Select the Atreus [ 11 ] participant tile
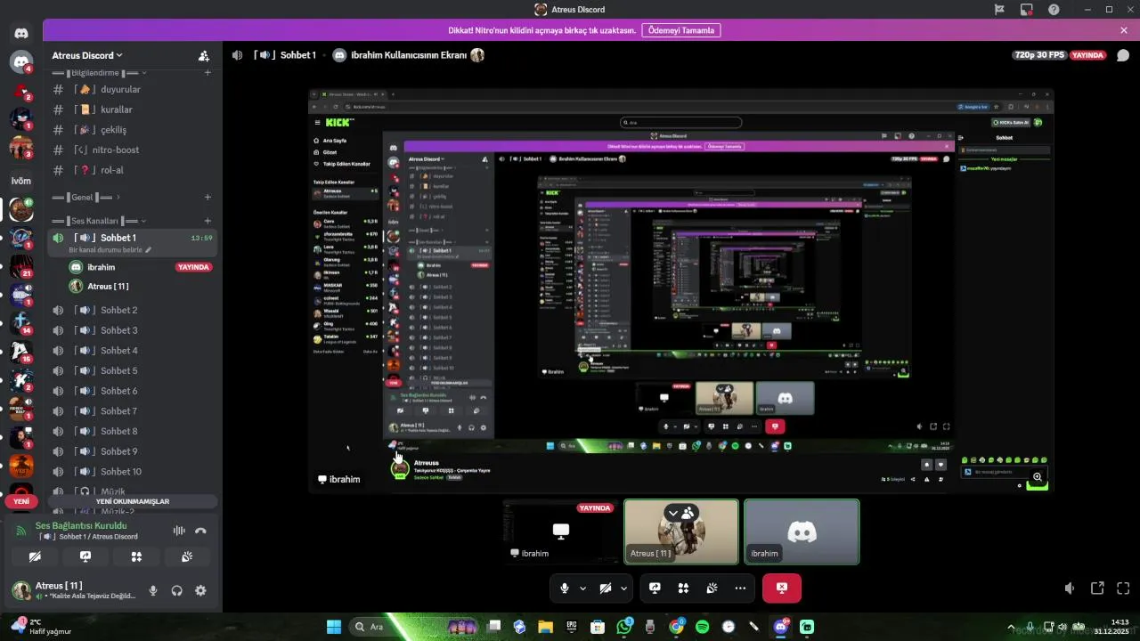Screen dimensions: 1140x641 tap(681, 531)
